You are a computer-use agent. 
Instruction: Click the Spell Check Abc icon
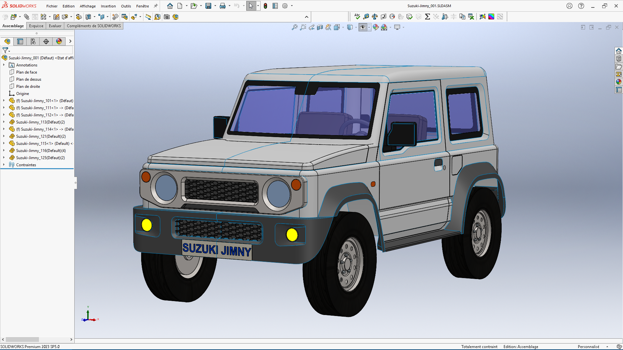click(x=357, y=17)
